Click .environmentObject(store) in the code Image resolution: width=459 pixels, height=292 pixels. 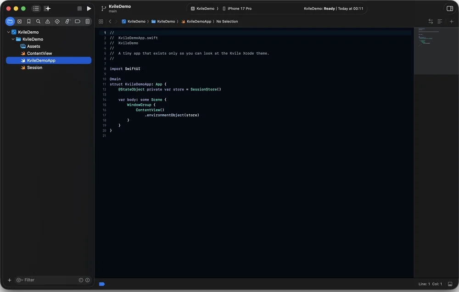172,115
